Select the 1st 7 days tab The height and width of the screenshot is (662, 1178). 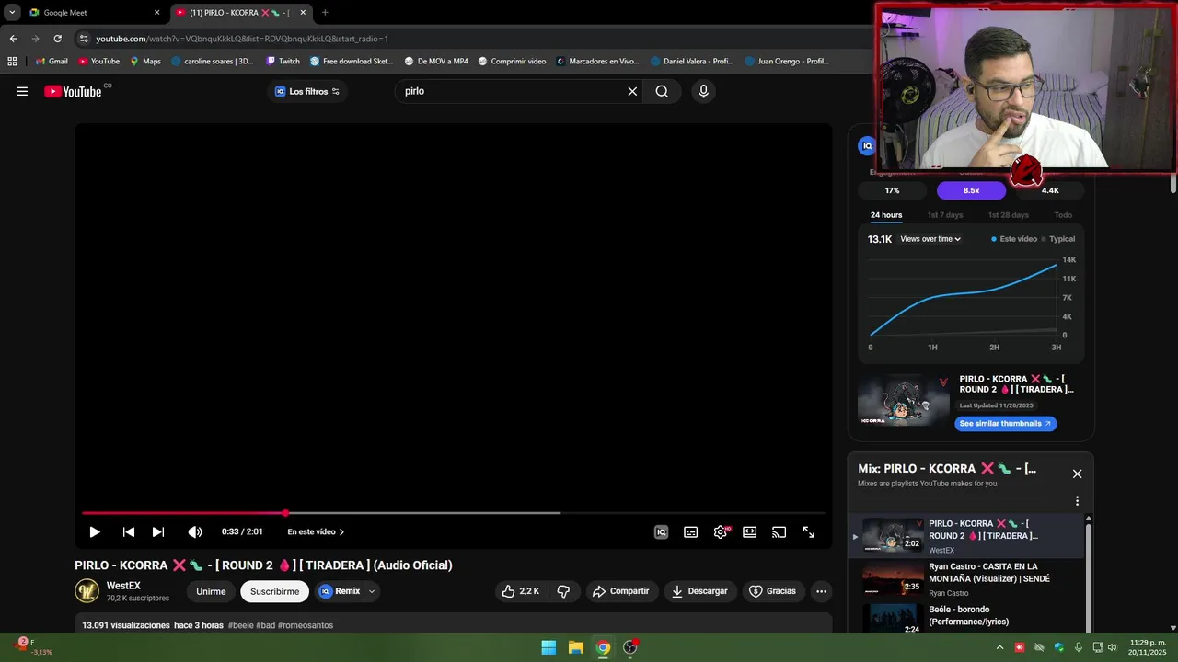click(x=945, y=215)
